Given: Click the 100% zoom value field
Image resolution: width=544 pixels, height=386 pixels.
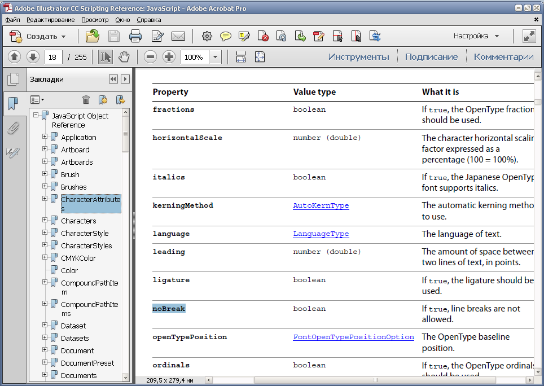Looking at the screenshot, I should (x=195, y=57).
